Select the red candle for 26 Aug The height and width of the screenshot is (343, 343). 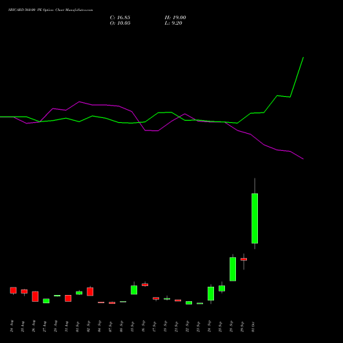point(35,296)
